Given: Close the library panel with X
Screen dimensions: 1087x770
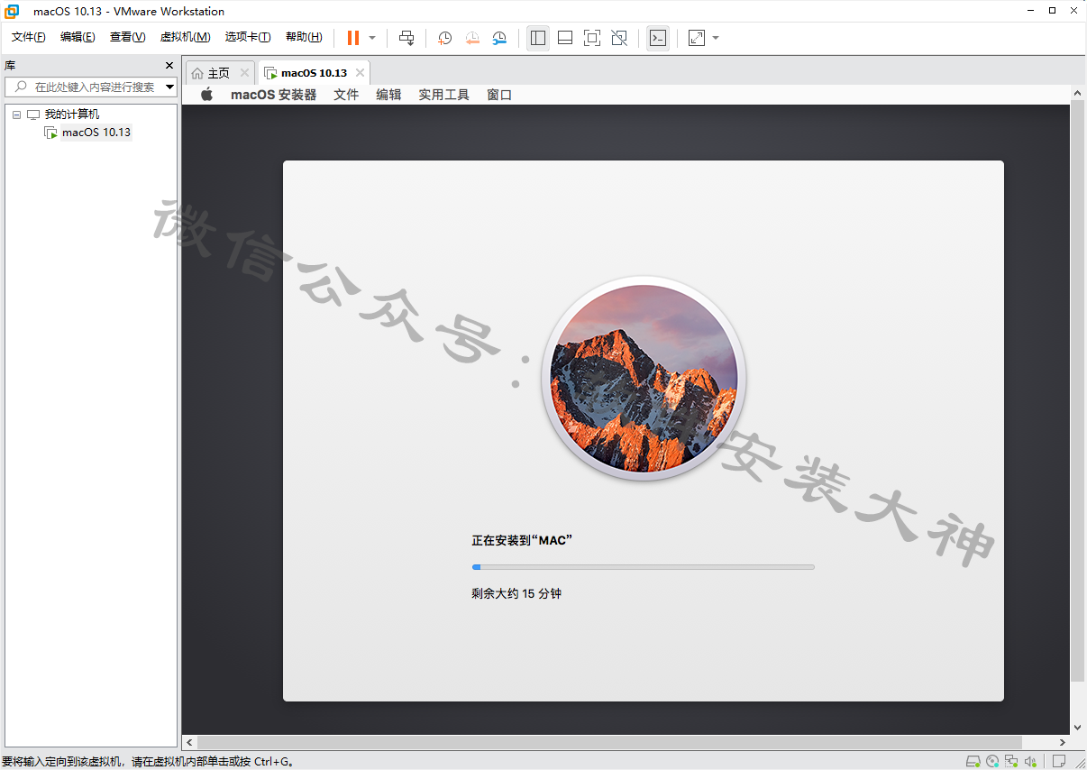Looking at the screenshot, I should coord(169,66).
